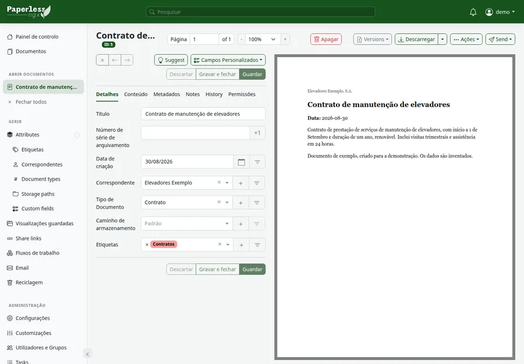524x364 pixels.
Task: Zoom in with plus button
Action: coord(285,40)
